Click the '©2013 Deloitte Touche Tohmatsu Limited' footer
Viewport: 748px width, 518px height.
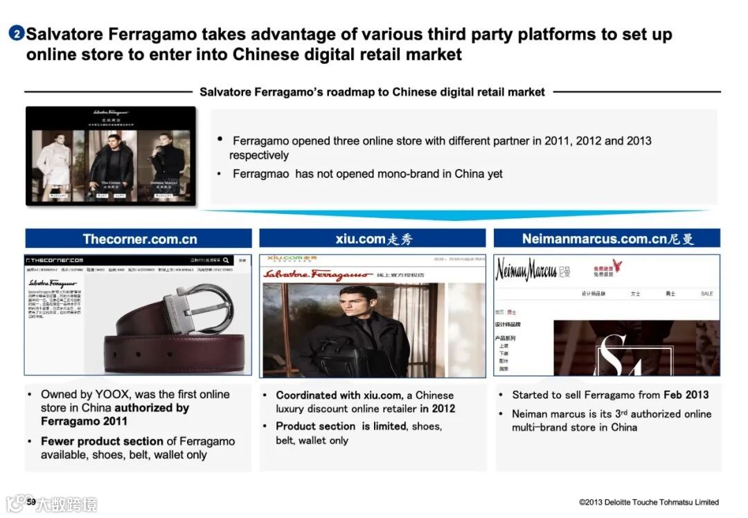649,502
